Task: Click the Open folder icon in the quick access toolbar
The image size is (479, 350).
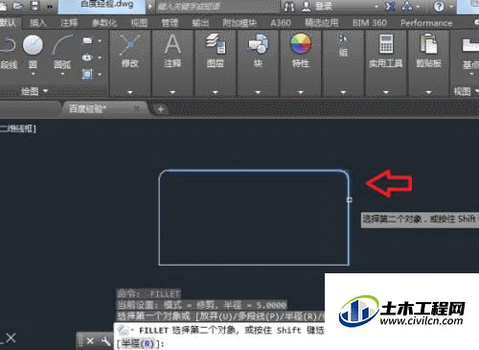Action: tap(18, 6)
